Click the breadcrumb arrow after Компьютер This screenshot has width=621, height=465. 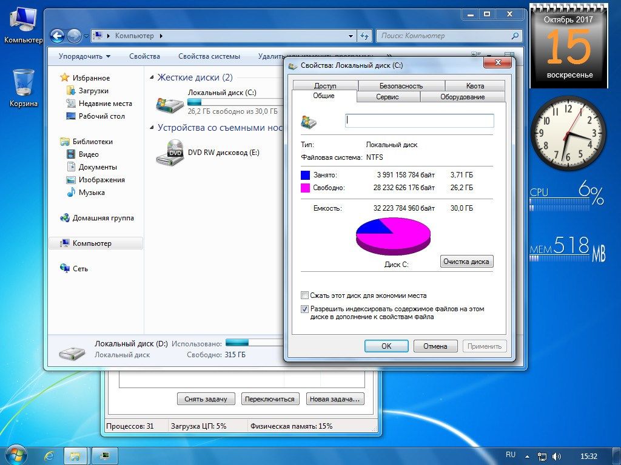(161, 36)
